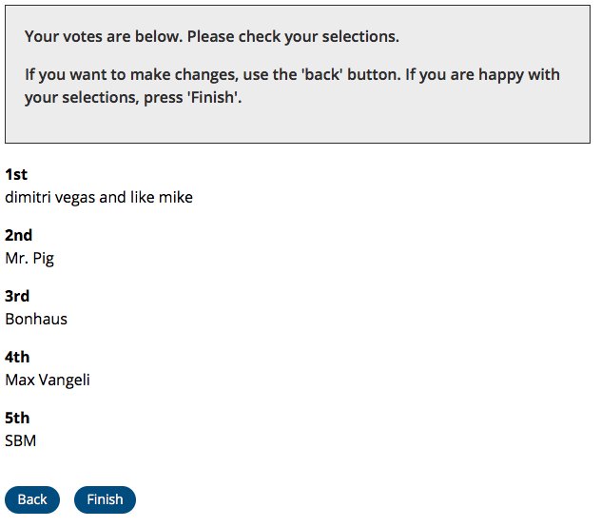
Task: Select the 3rd place heading
Action: (17, 296)
